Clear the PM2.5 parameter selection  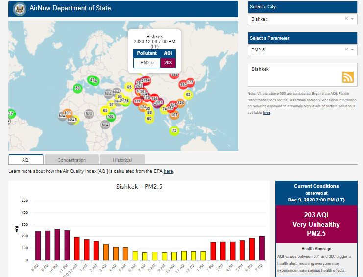[346, 50]
